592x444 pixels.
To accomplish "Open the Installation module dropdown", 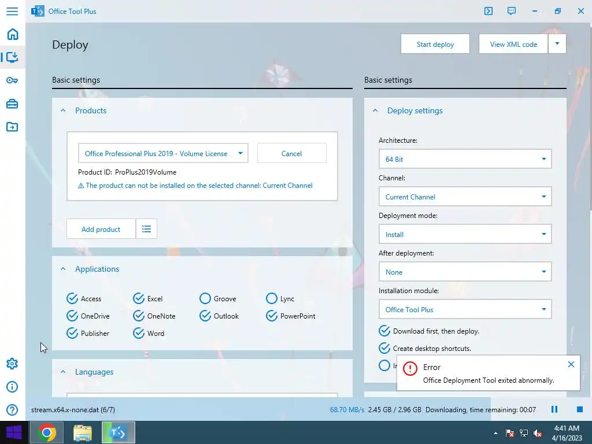I will tap(465, 309).
